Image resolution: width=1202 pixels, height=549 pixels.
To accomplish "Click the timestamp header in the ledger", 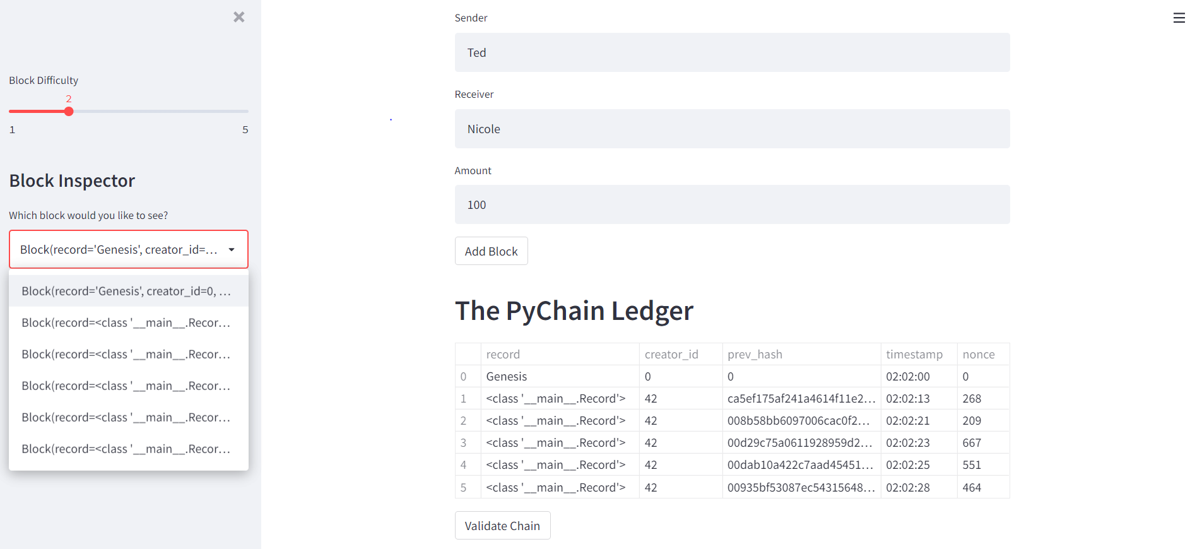I will (x=914, y=354).
